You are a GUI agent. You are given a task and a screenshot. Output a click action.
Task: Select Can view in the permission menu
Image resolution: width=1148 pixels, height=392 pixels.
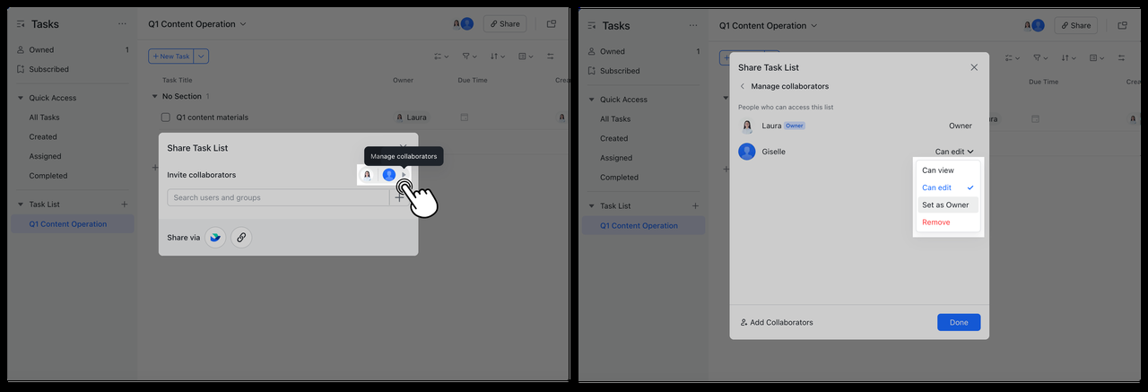click(938, 170)
